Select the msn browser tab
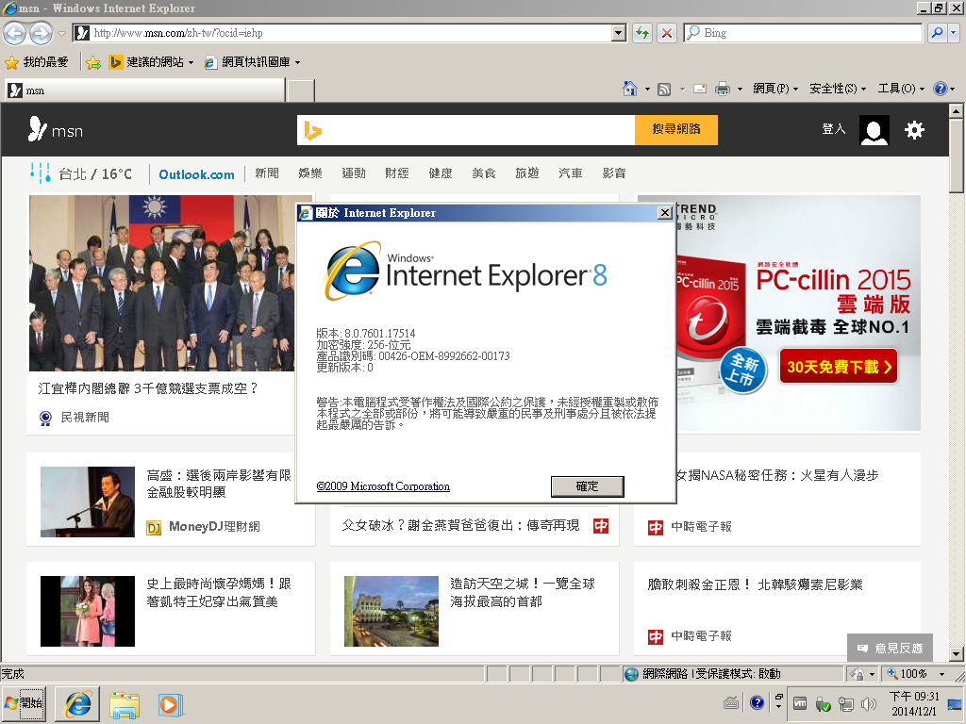 point(144,90)
